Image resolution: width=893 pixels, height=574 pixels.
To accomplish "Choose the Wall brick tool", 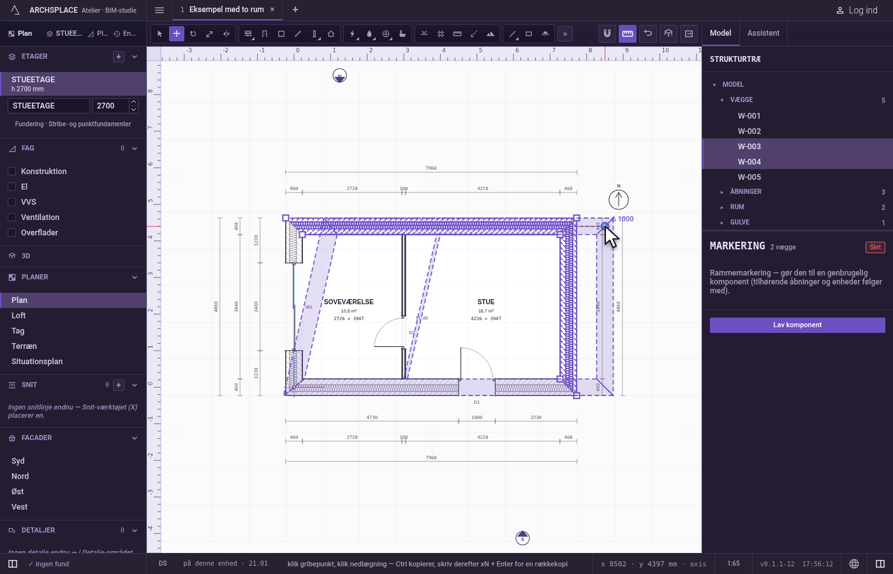I will [249, 34].
